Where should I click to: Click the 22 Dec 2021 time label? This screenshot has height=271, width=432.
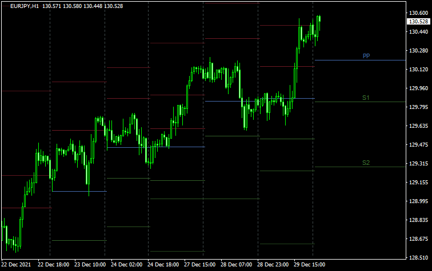[x=17, y=265]
